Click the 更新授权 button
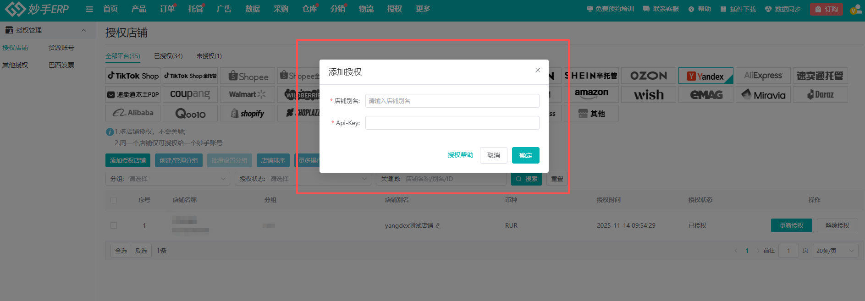The width and height of the screenshot is (865, 301). [792, 225]
